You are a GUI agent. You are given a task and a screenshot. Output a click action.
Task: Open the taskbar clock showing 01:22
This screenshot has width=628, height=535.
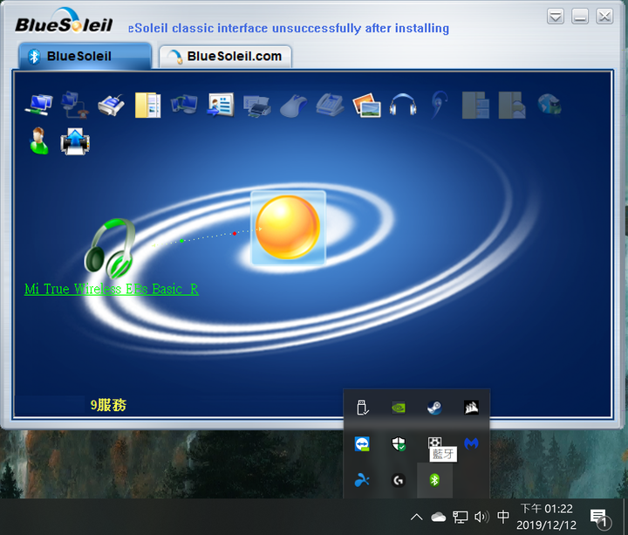(546, 517)
